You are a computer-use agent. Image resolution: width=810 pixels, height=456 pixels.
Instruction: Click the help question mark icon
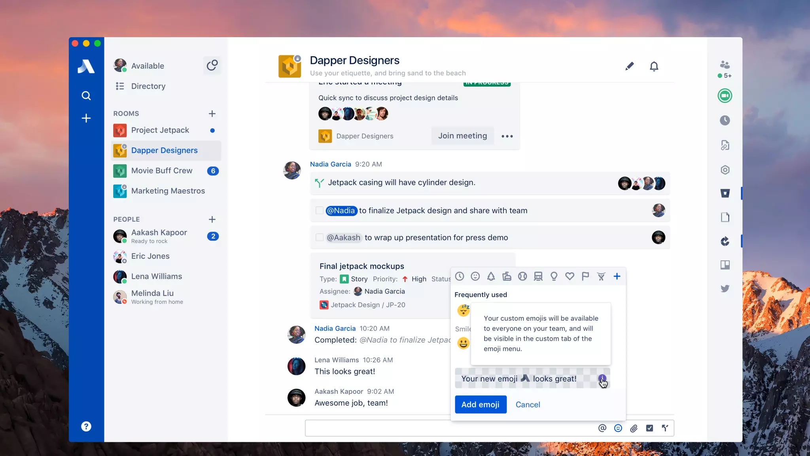click(86, 426)
